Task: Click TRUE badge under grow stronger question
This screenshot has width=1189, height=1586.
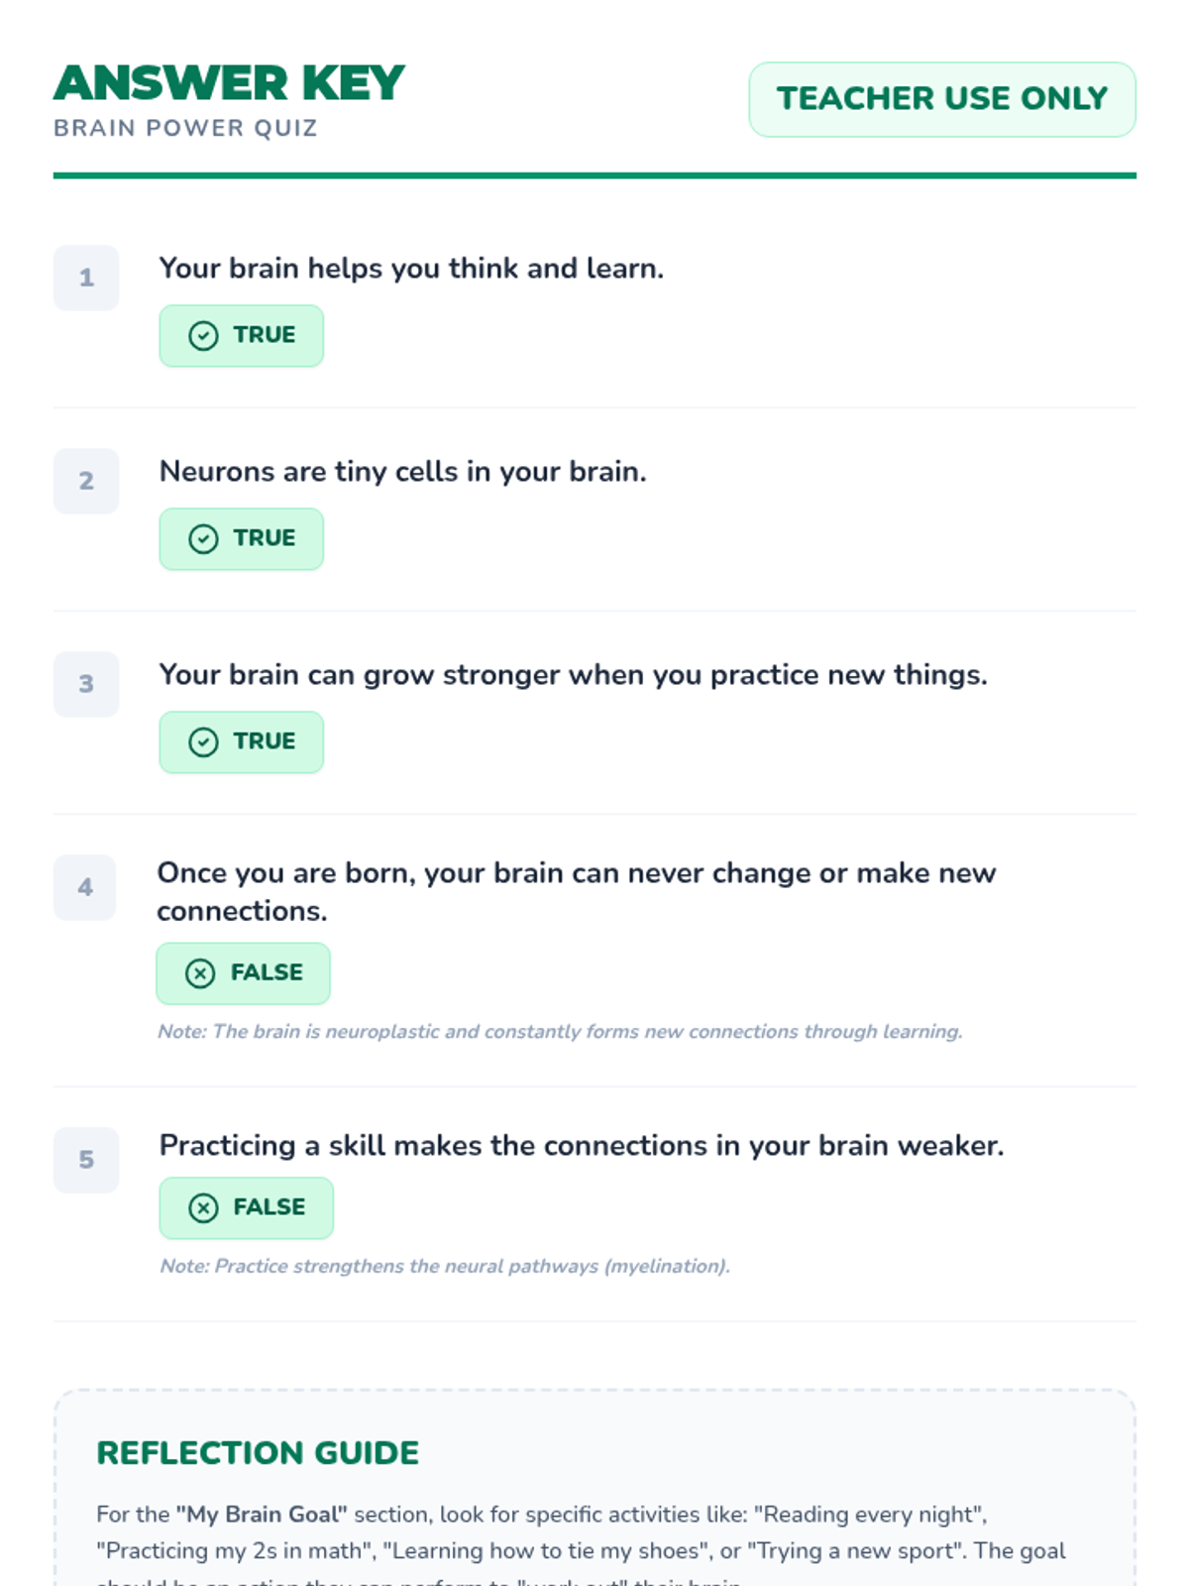Action: tap(242, 742)
